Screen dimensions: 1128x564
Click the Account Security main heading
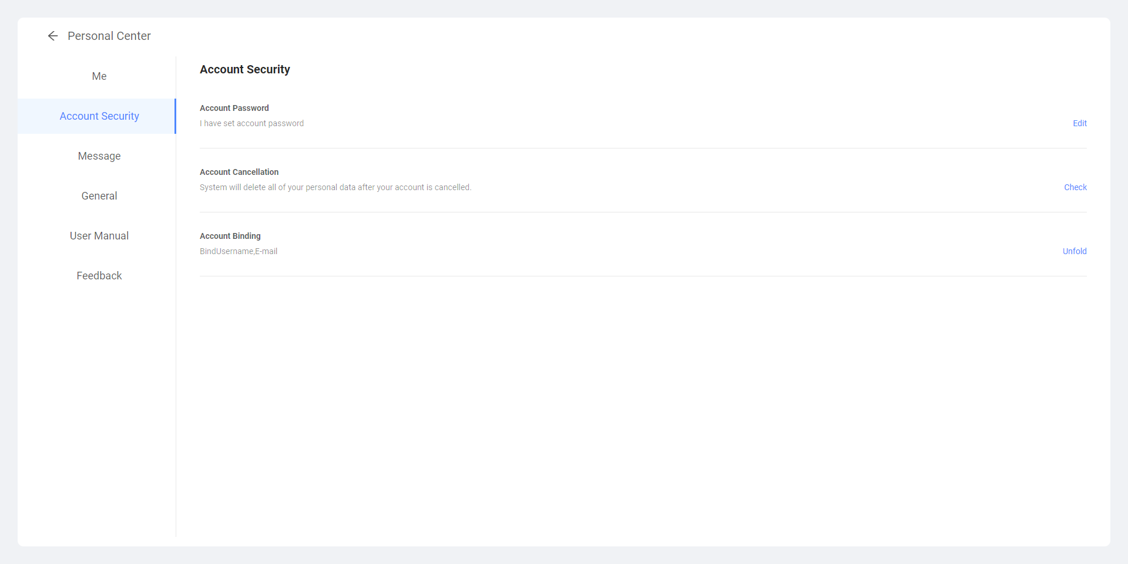pos(244,69)
